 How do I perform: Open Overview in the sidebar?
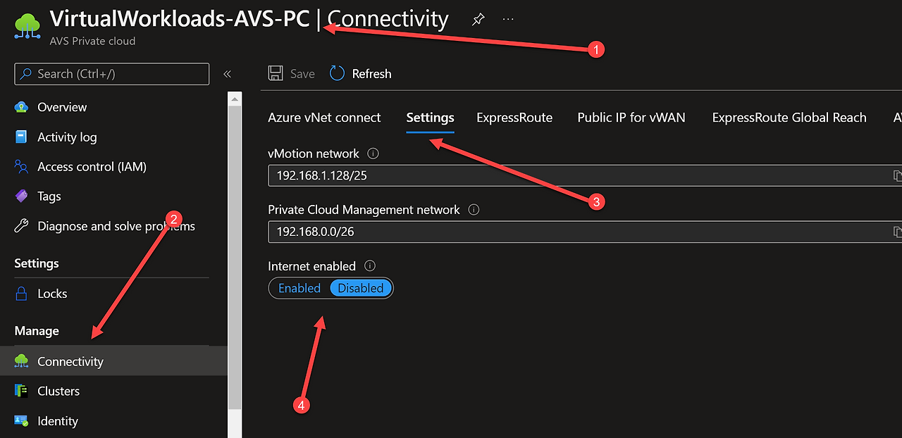(62, 107)
